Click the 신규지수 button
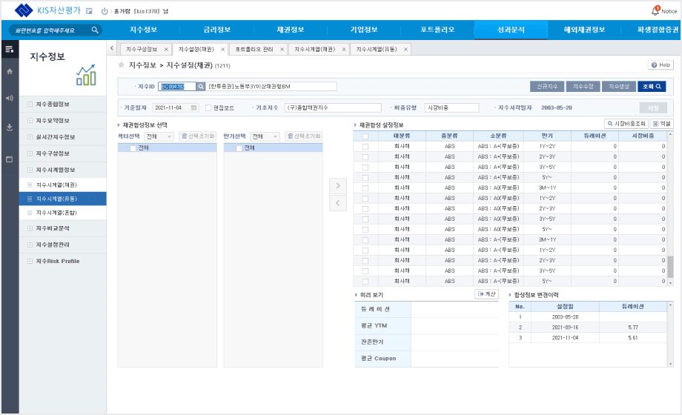The height and width of the screenshot is (415, 682). (547, 87)
